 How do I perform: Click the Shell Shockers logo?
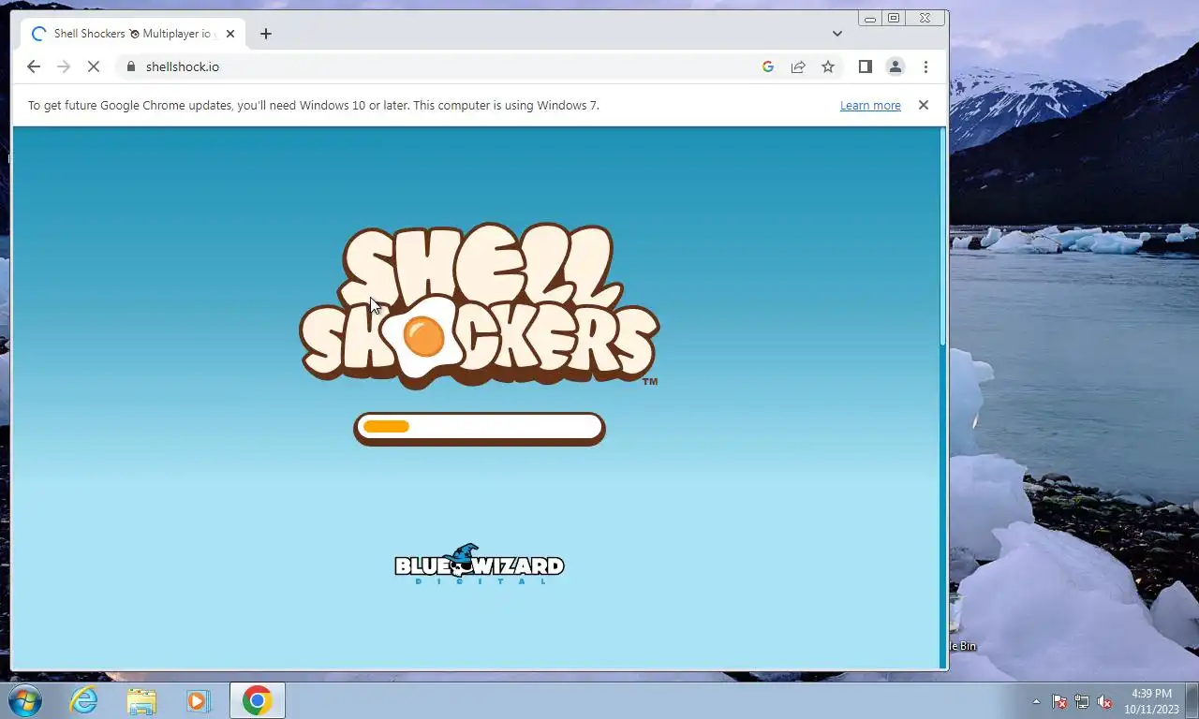[x=479, y=304]
